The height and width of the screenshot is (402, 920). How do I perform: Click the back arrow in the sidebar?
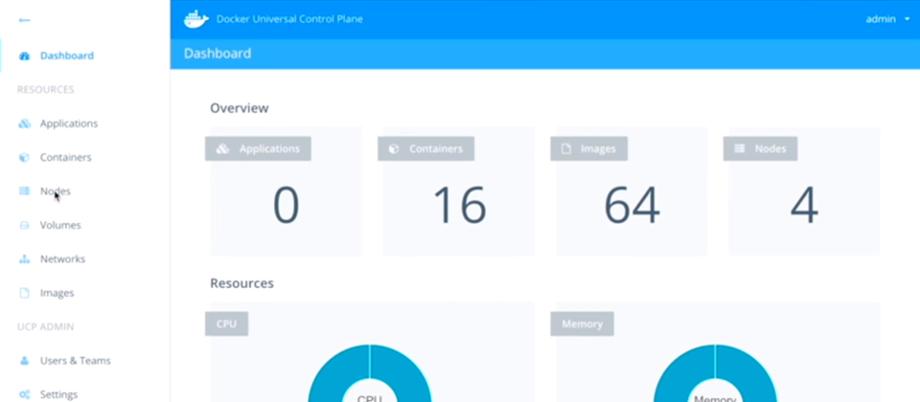click(24, 20)
